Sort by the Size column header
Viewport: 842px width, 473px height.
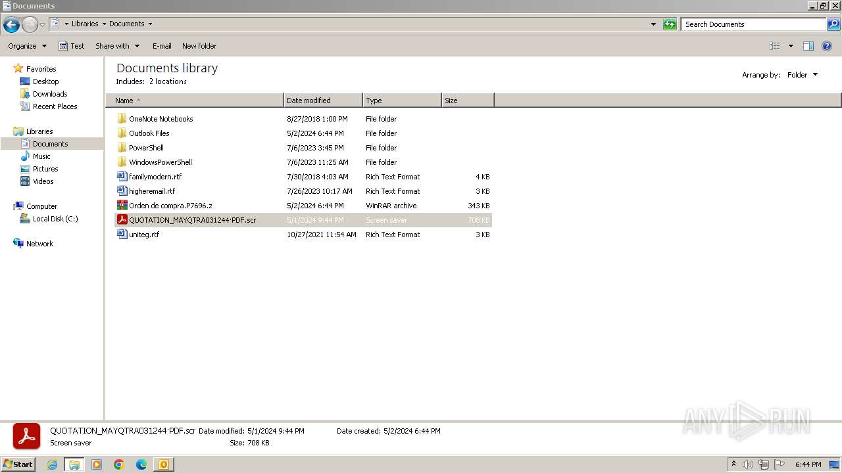pos(468,101)
